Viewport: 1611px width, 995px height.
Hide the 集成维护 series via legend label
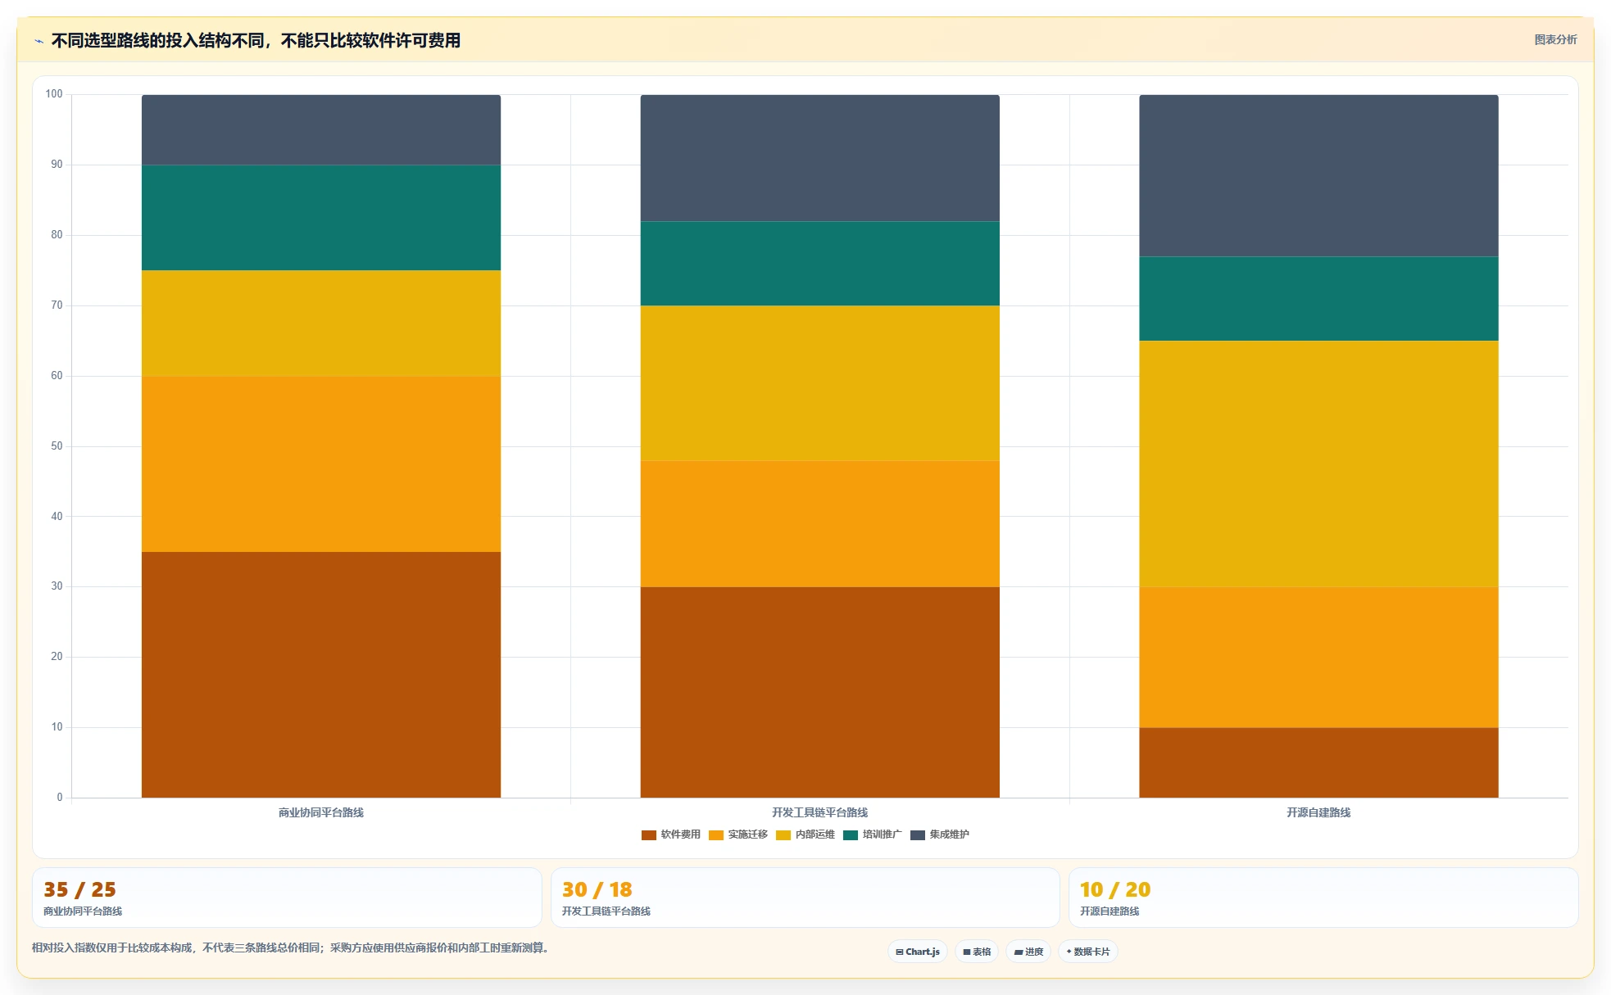tap(949, 834)
